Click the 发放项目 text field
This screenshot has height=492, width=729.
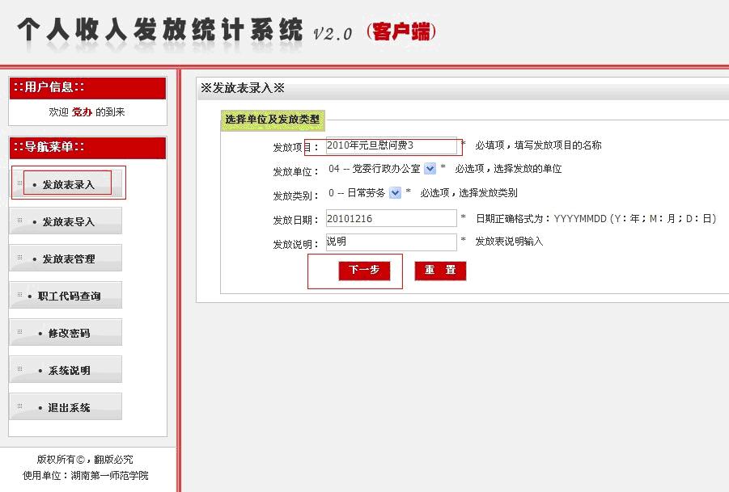click(391, 146)
